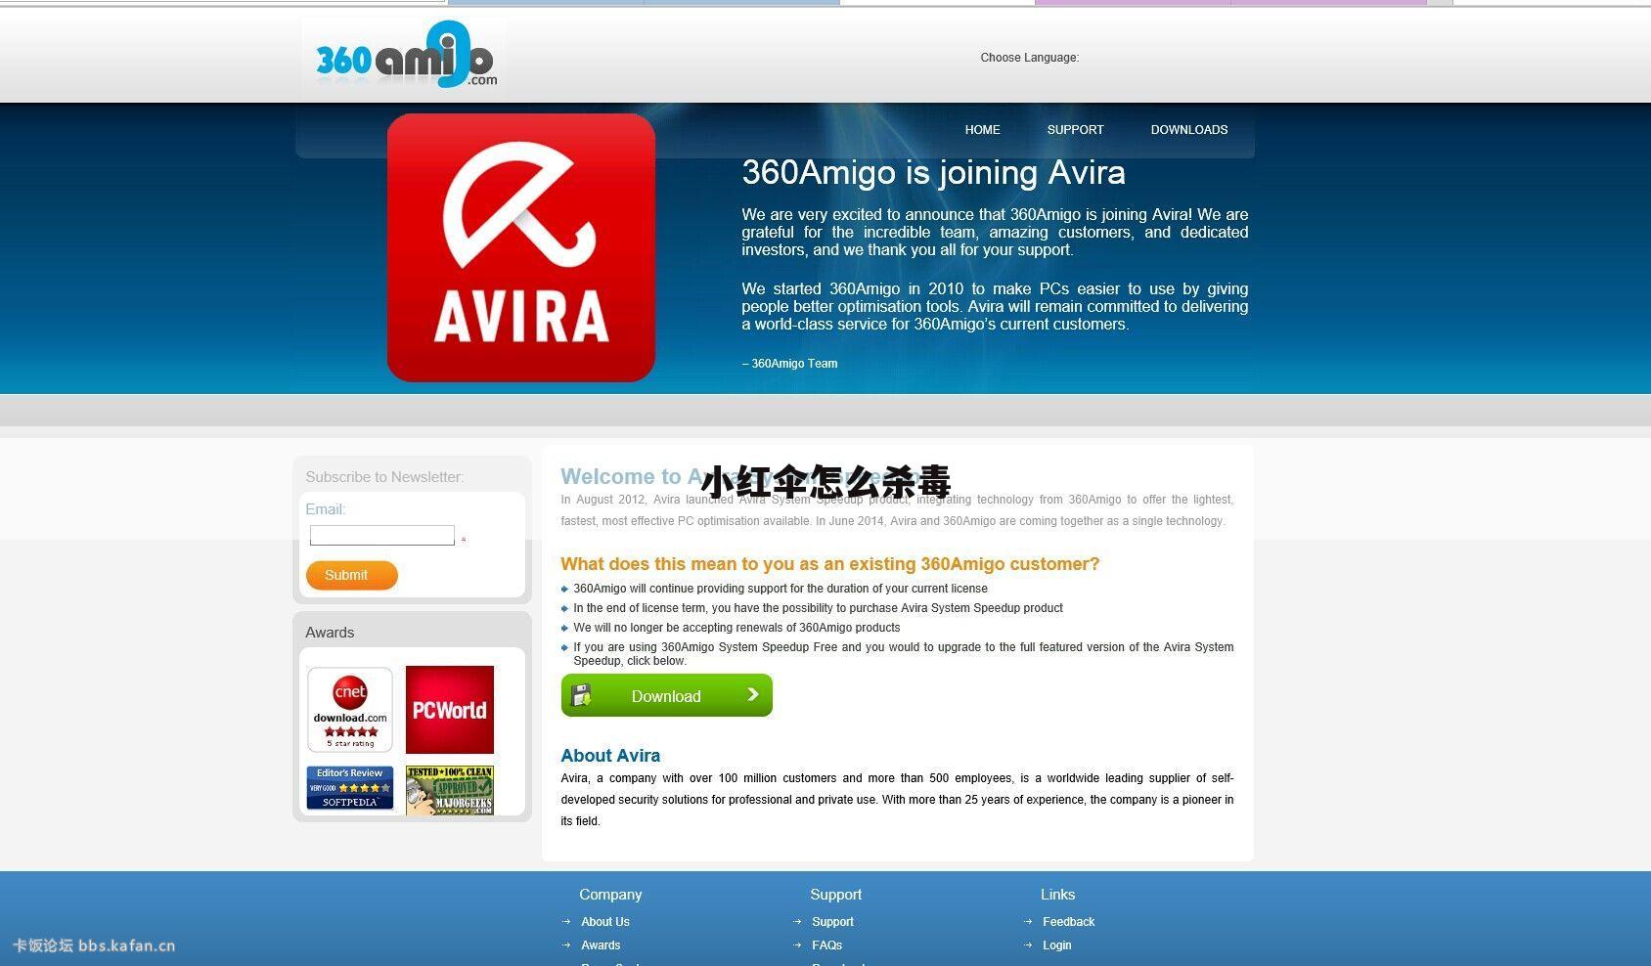
Task: Click the large red Avira logo
Action: coord(521,247)
